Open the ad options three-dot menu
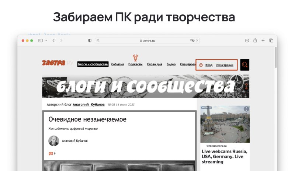The height and width of the screenshot is (171, 295). (246, 109)
